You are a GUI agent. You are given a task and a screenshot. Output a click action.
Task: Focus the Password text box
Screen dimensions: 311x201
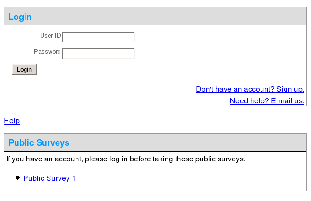tap(99, 53)
